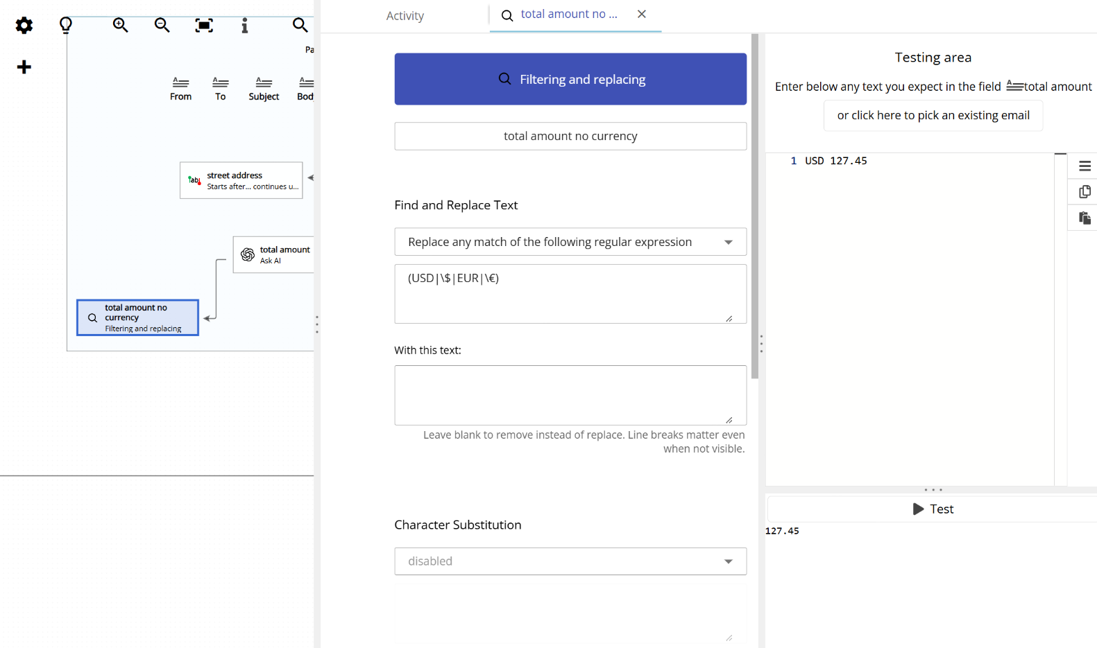1097x648 pixels.
Task: Close the total amount no currency tab
Action: pyautogui.click(x=641, y=15)
